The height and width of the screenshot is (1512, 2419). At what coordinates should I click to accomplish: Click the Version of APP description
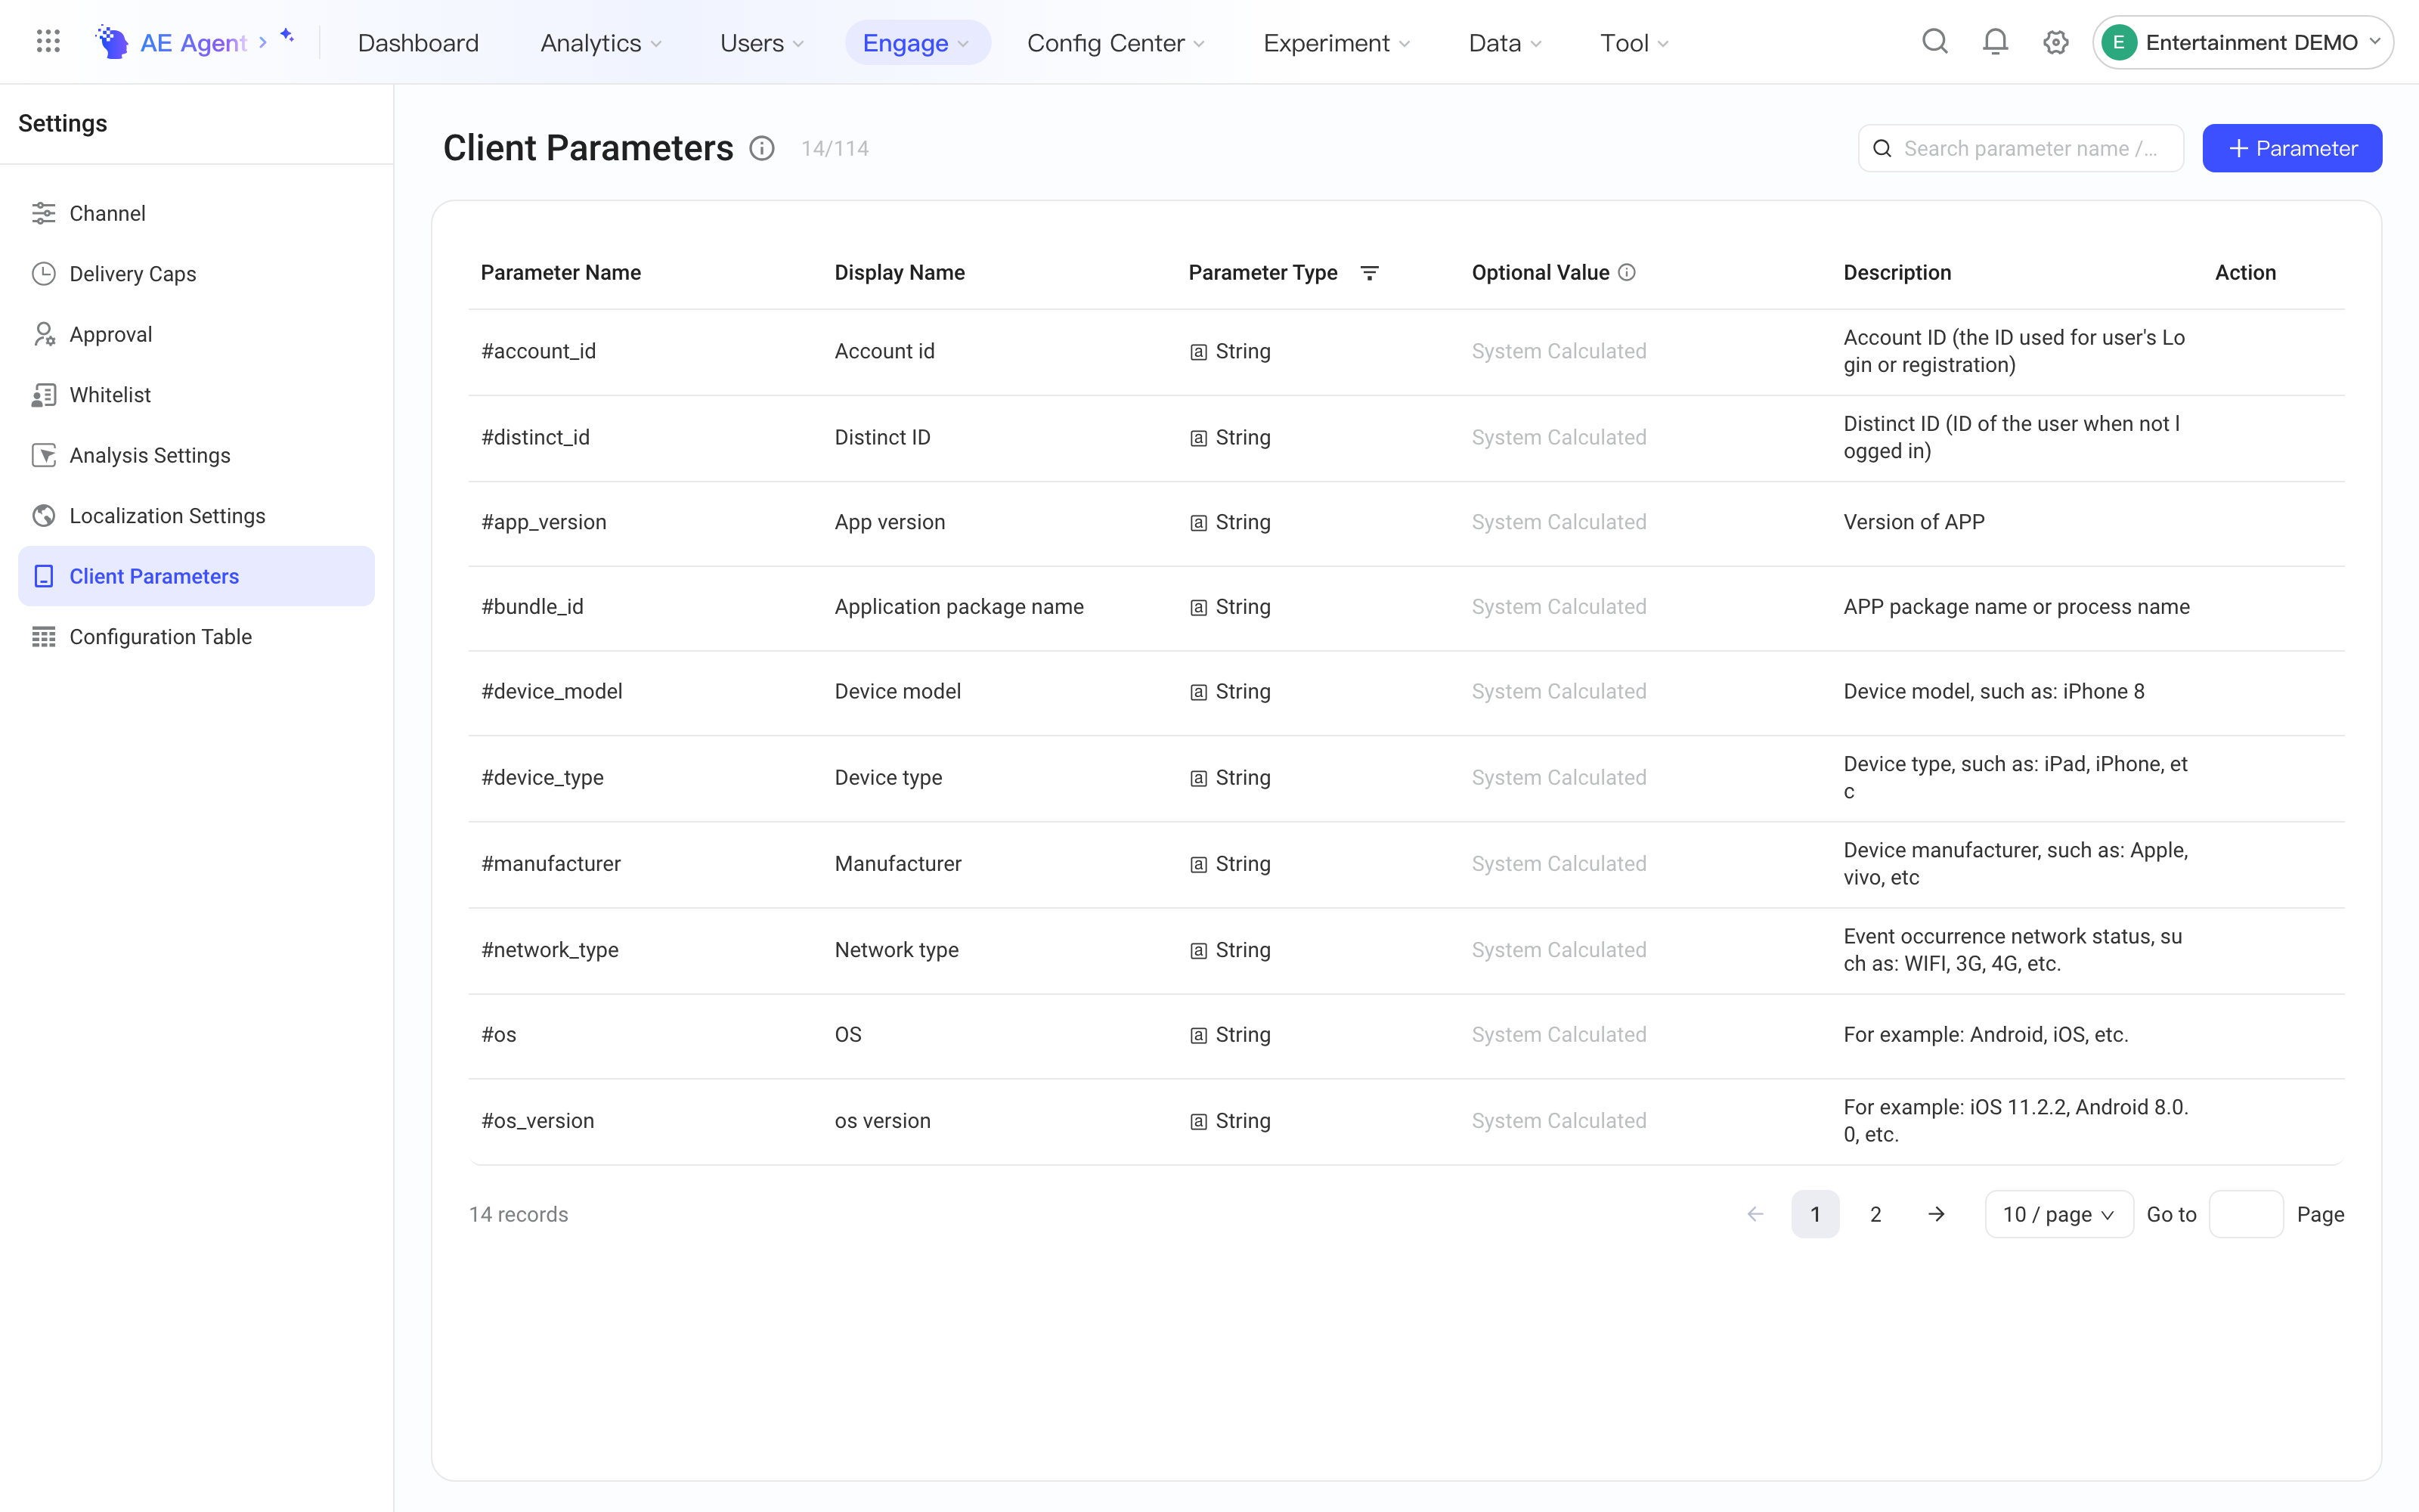click(1914, 522)
